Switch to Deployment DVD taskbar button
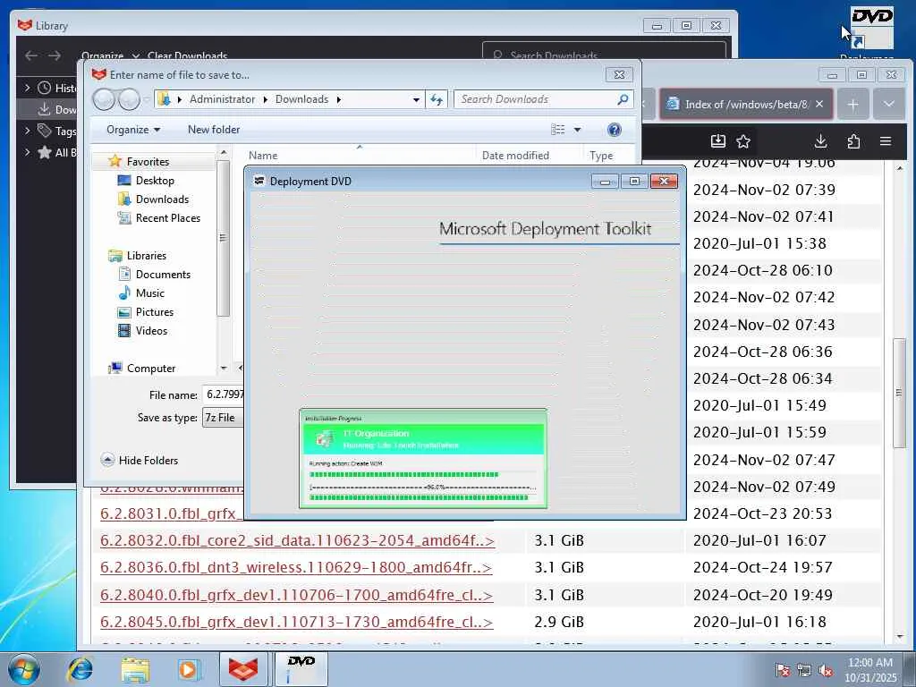Screen dimensions: 916x687 [x=301, y=669]
